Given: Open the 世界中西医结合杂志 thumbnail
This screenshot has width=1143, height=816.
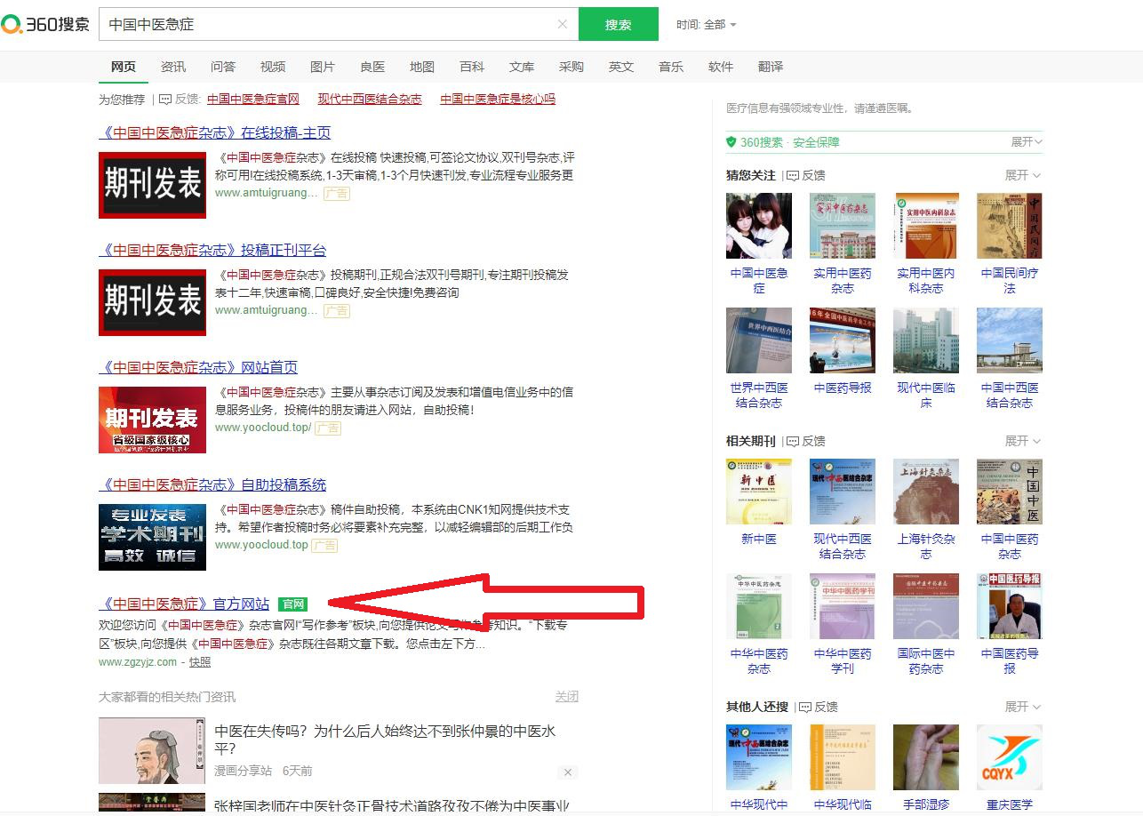Looking at the screenshot, I should click(x=759, y=340).
